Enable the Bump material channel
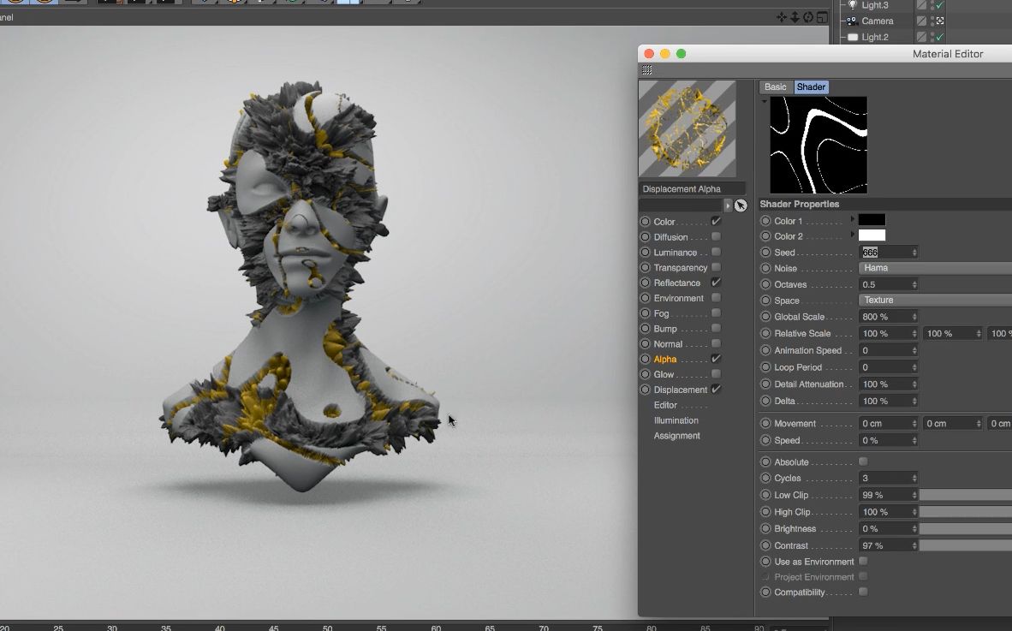 (715, 328)
